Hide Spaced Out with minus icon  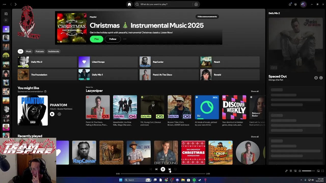[x=316, y=78]
